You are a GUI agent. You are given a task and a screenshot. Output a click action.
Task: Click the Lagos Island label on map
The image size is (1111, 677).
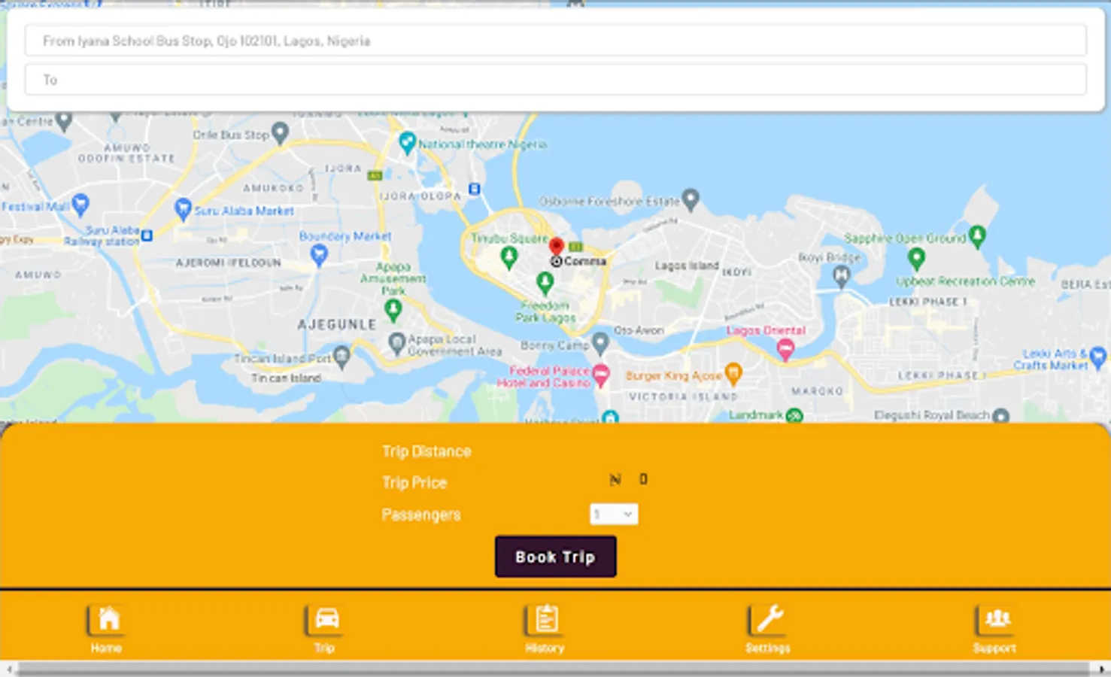pyautogui.click(x=687, y=266)
